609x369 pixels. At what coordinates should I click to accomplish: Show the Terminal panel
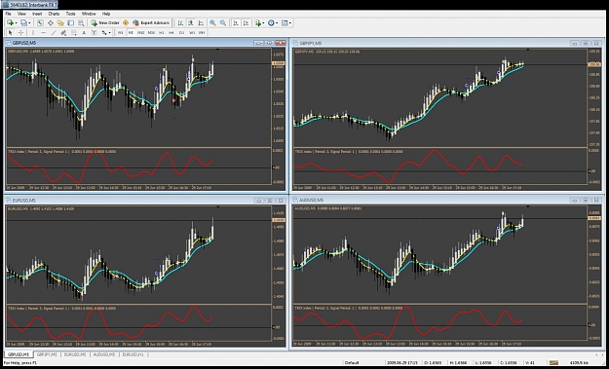(x=71, y=23)
